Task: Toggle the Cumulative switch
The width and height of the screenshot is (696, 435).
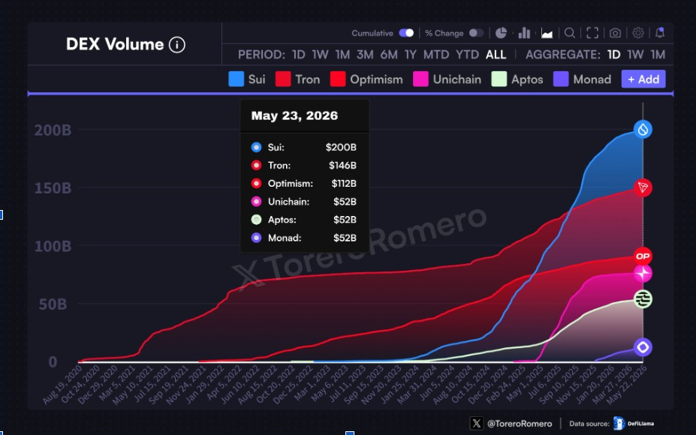Action: [406, 33]
